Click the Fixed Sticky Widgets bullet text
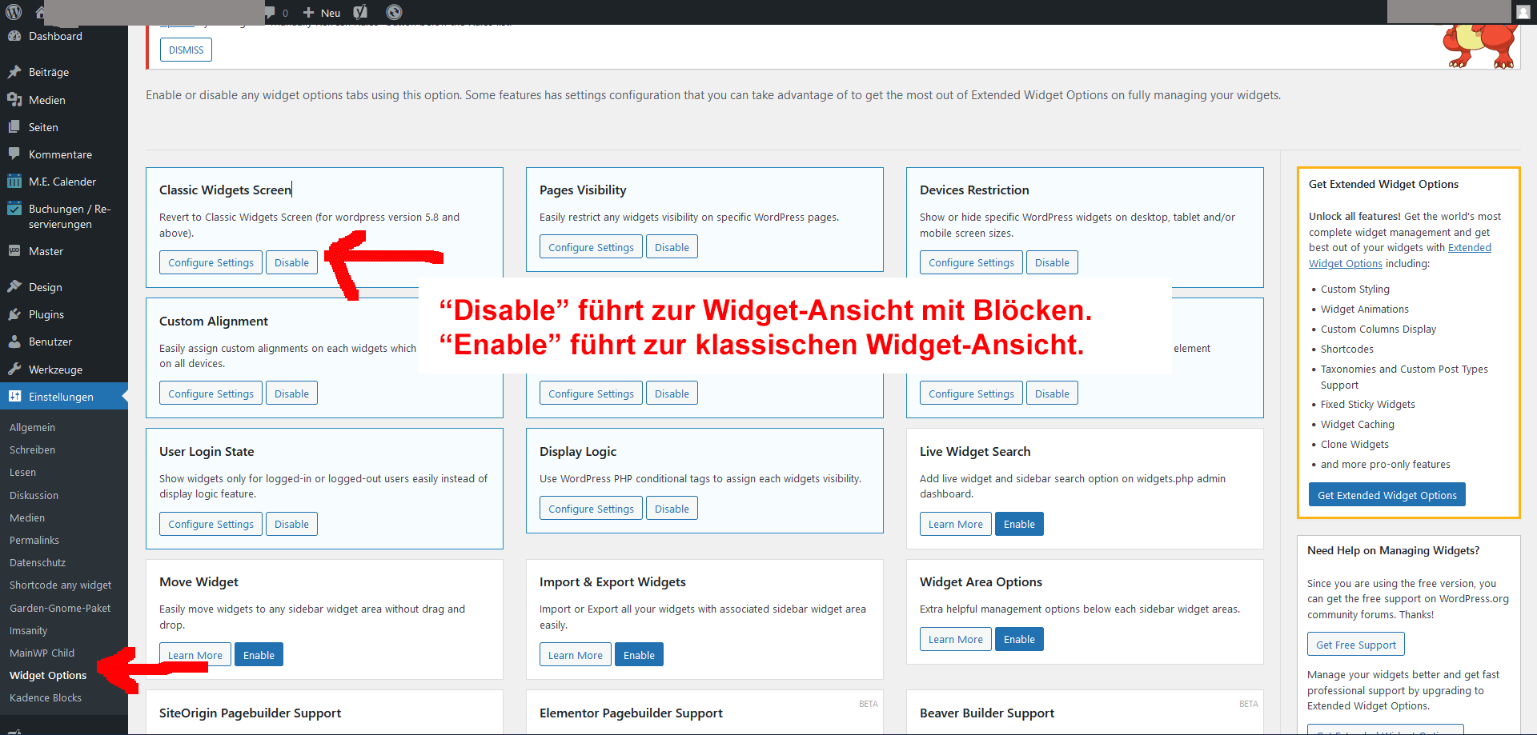Screen dimensions: 1537x735 [1368, 404]
